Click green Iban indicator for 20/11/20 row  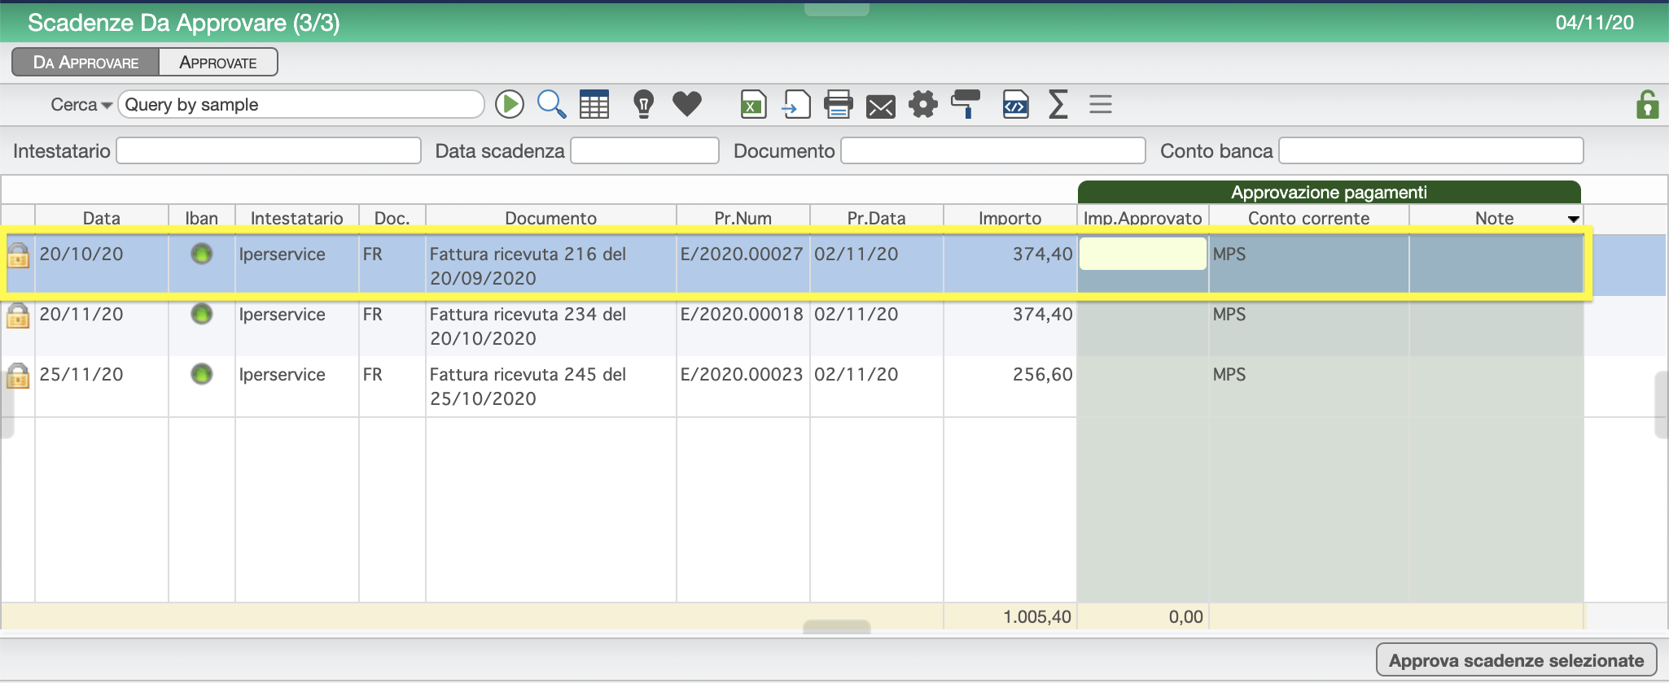point(201,314)
